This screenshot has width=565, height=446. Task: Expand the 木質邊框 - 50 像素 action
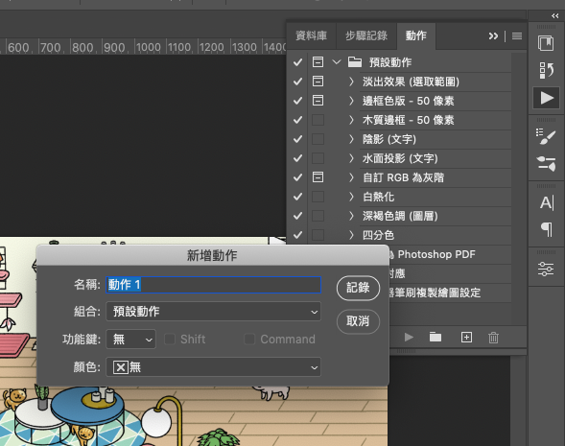(351, 120)
